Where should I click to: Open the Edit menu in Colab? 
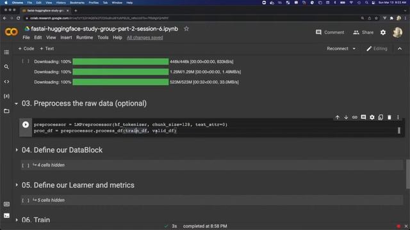[38, 38]
